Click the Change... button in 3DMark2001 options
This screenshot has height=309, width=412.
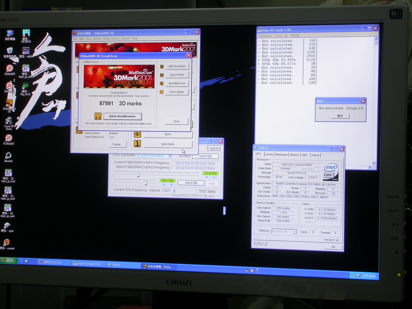click(117, 144)
